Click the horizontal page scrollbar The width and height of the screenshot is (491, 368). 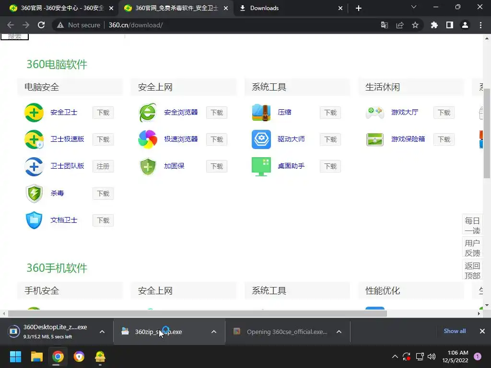[197, 313]
